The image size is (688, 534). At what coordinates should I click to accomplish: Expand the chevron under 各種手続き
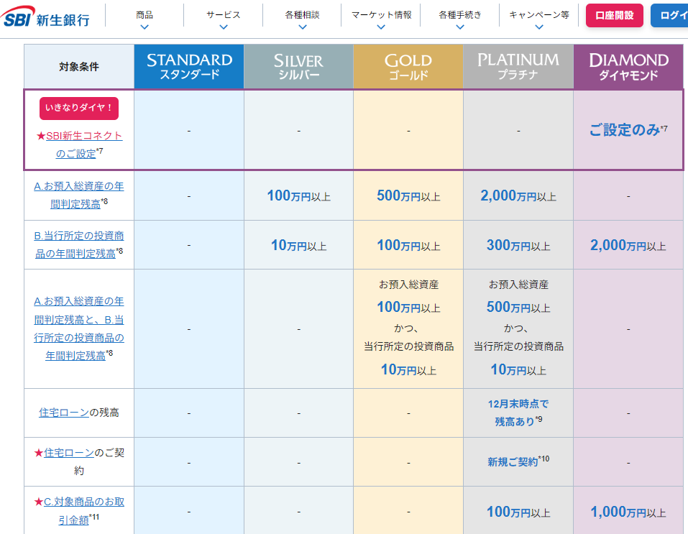click(460, 27)
